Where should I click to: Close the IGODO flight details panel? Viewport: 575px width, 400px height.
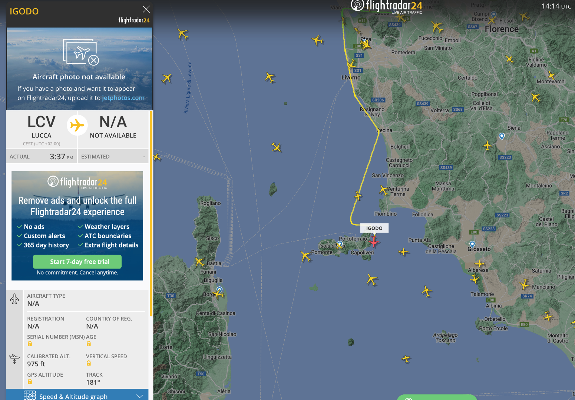click(146, 9)
